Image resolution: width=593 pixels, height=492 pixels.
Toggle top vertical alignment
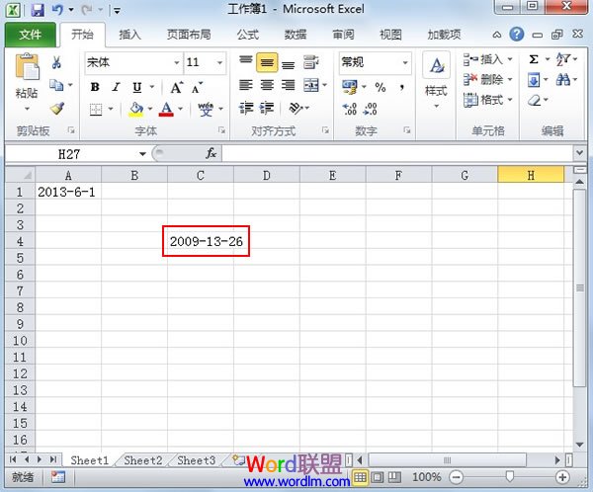246,61
